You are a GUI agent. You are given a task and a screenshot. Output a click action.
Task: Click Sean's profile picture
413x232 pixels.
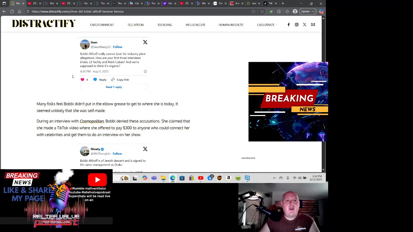click(x=85, y=44)
